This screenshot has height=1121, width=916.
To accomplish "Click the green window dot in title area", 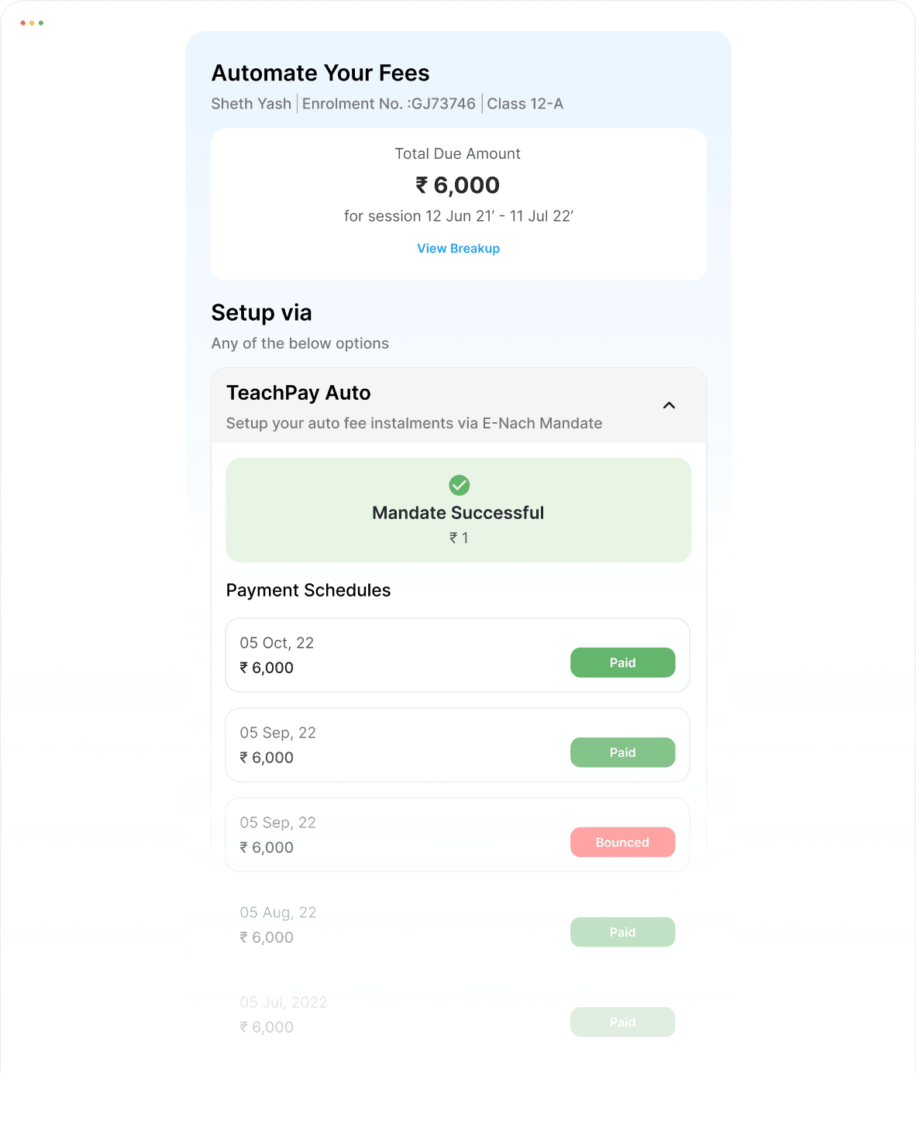I will pos(41,23).
